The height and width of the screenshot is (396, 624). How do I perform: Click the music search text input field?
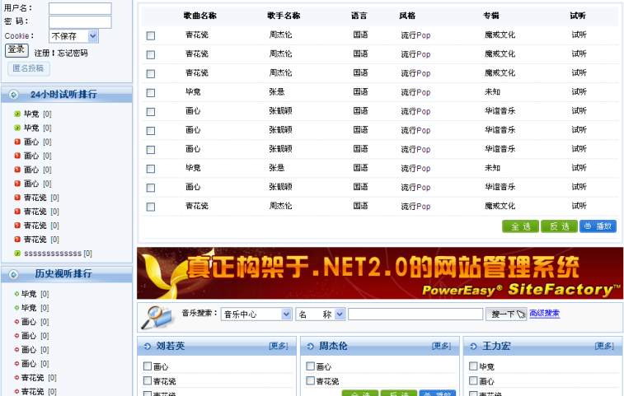(x=415, y=314)
